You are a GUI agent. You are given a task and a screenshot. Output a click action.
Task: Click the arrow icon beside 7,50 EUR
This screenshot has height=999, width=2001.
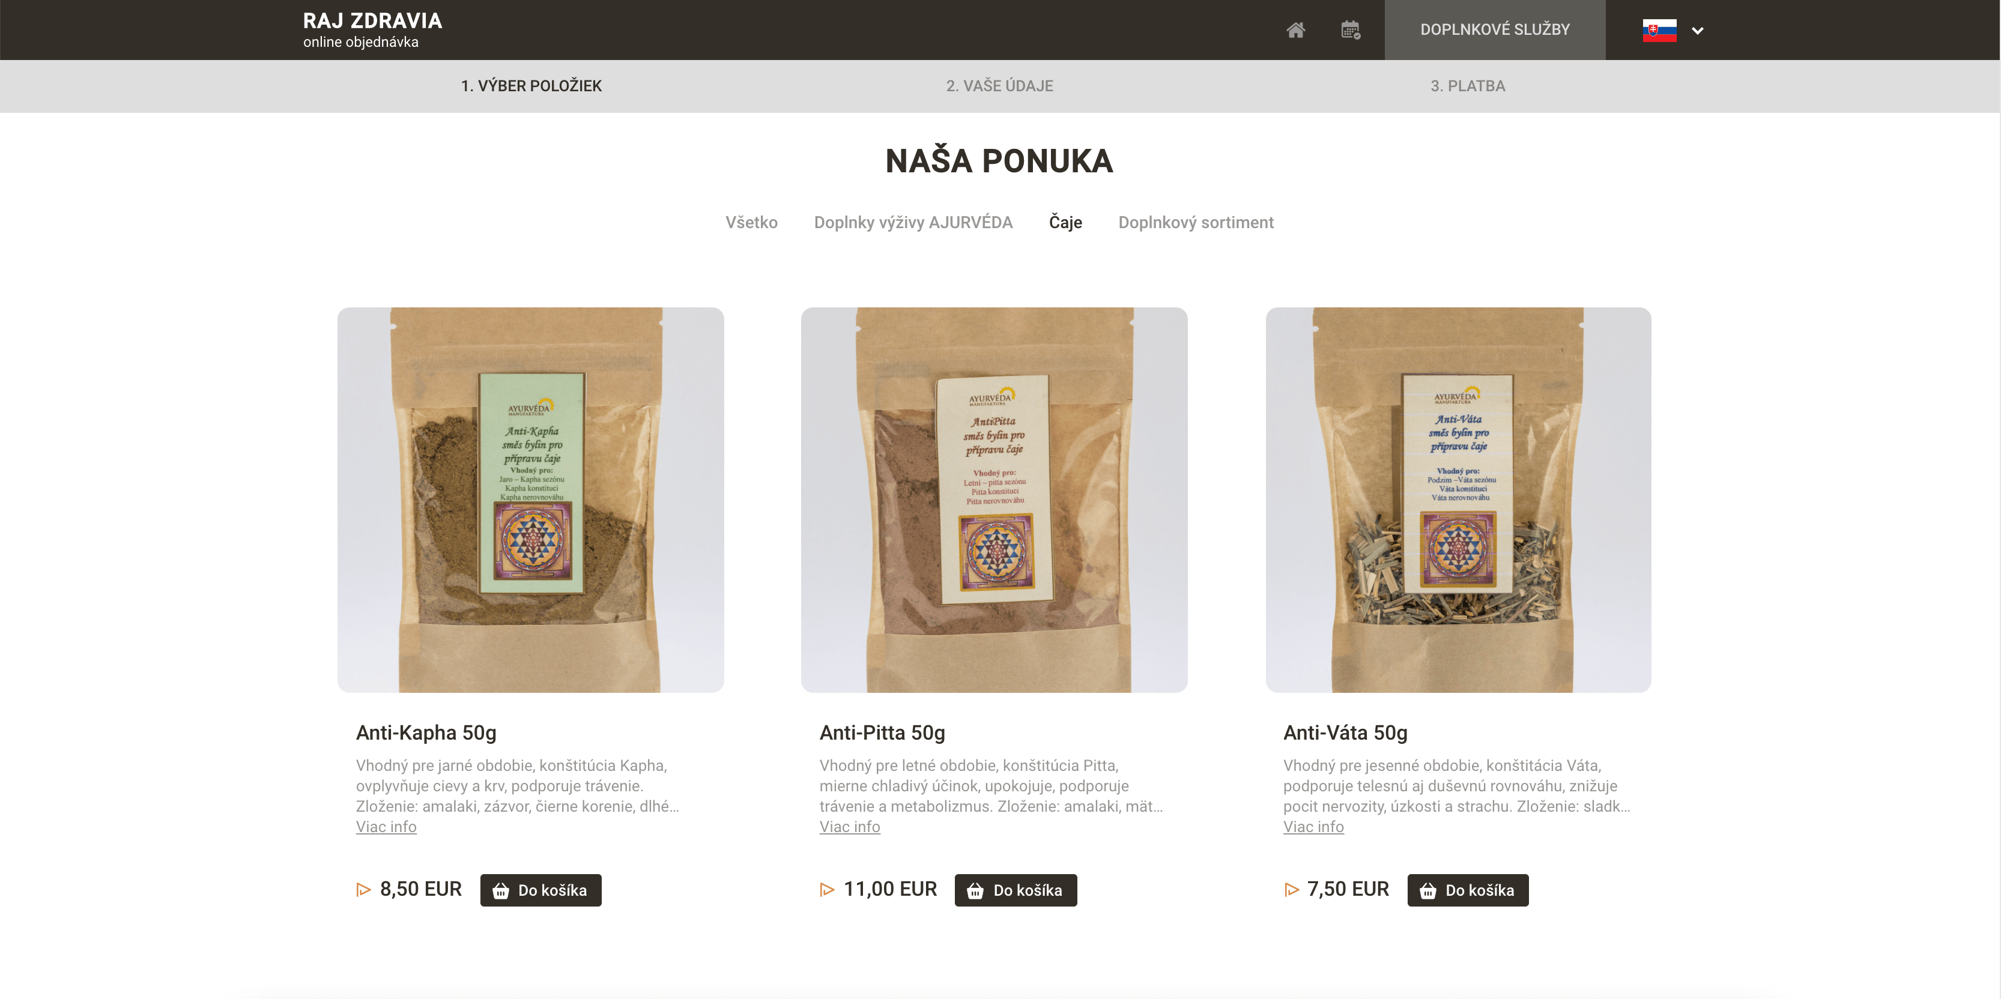[x=1291, y=890]
